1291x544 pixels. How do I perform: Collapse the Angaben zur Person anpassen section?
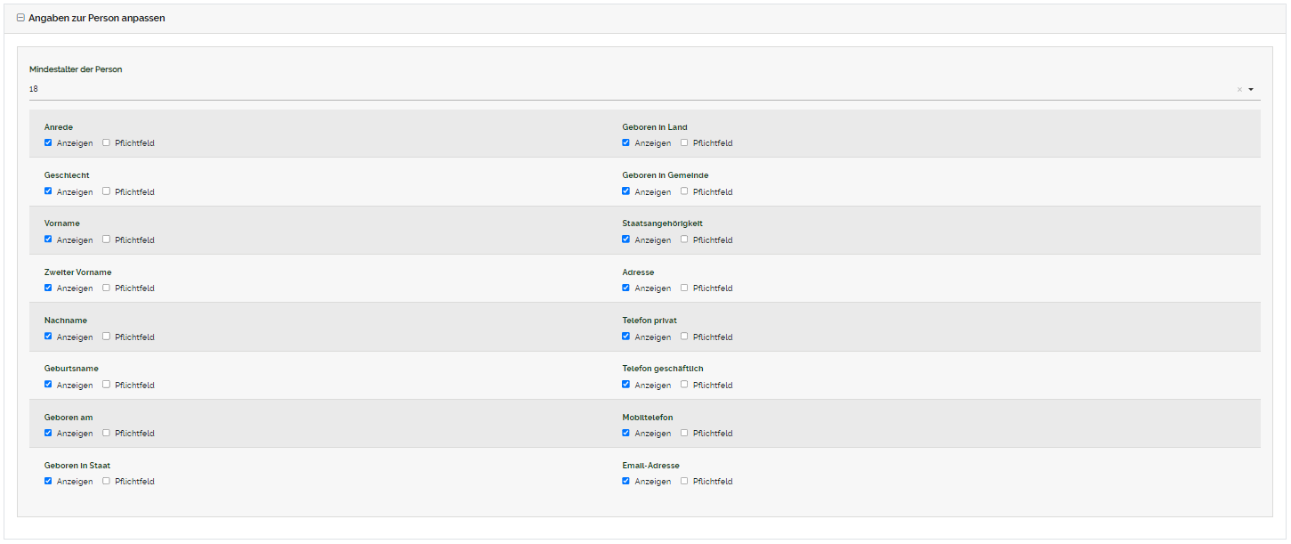click(20, 18)
